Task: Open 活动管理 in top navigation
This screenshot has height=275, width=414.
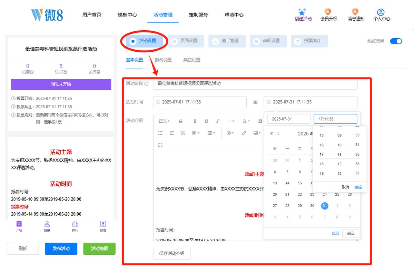Action: (x=163, y=15)
